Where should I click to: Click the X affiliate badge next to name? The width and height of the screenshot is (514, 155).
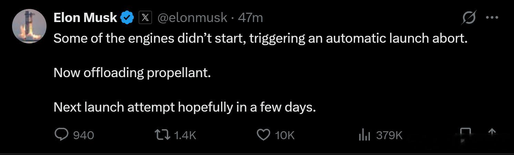click(x=145, y=18)
